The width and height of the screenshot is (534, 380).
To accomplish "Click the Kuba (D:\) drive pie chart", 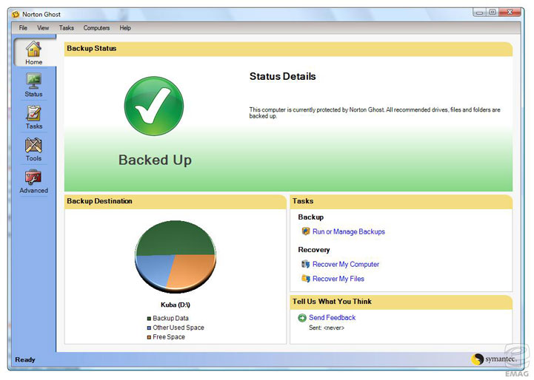I will tap(176, 257).
